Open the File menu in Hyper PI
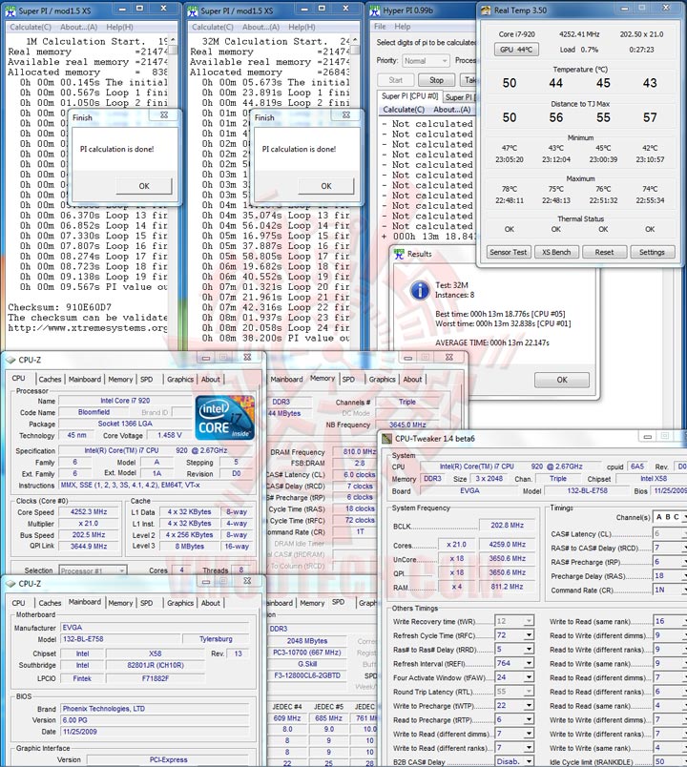Image resolution: width=687 pixels, height=767 pixels. pos(380,27)
